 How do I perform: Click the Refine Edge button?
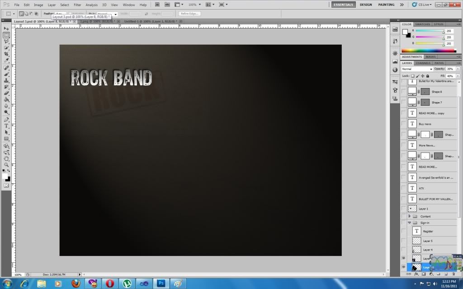[189, 14]
